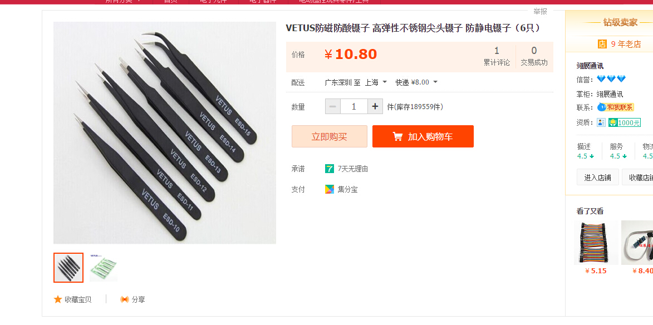This screenshot has width=653, height=325.
Task: Open the 举报 report link
Action: pos(540,11)
